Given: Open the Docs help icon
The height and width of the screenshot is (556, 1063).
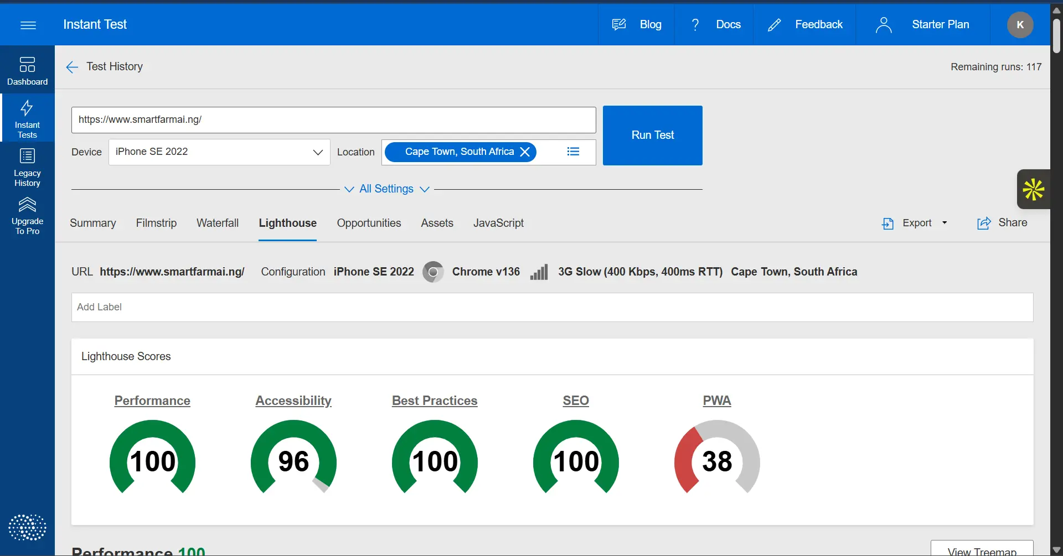Looking at the screenshot, I should 695,24.
